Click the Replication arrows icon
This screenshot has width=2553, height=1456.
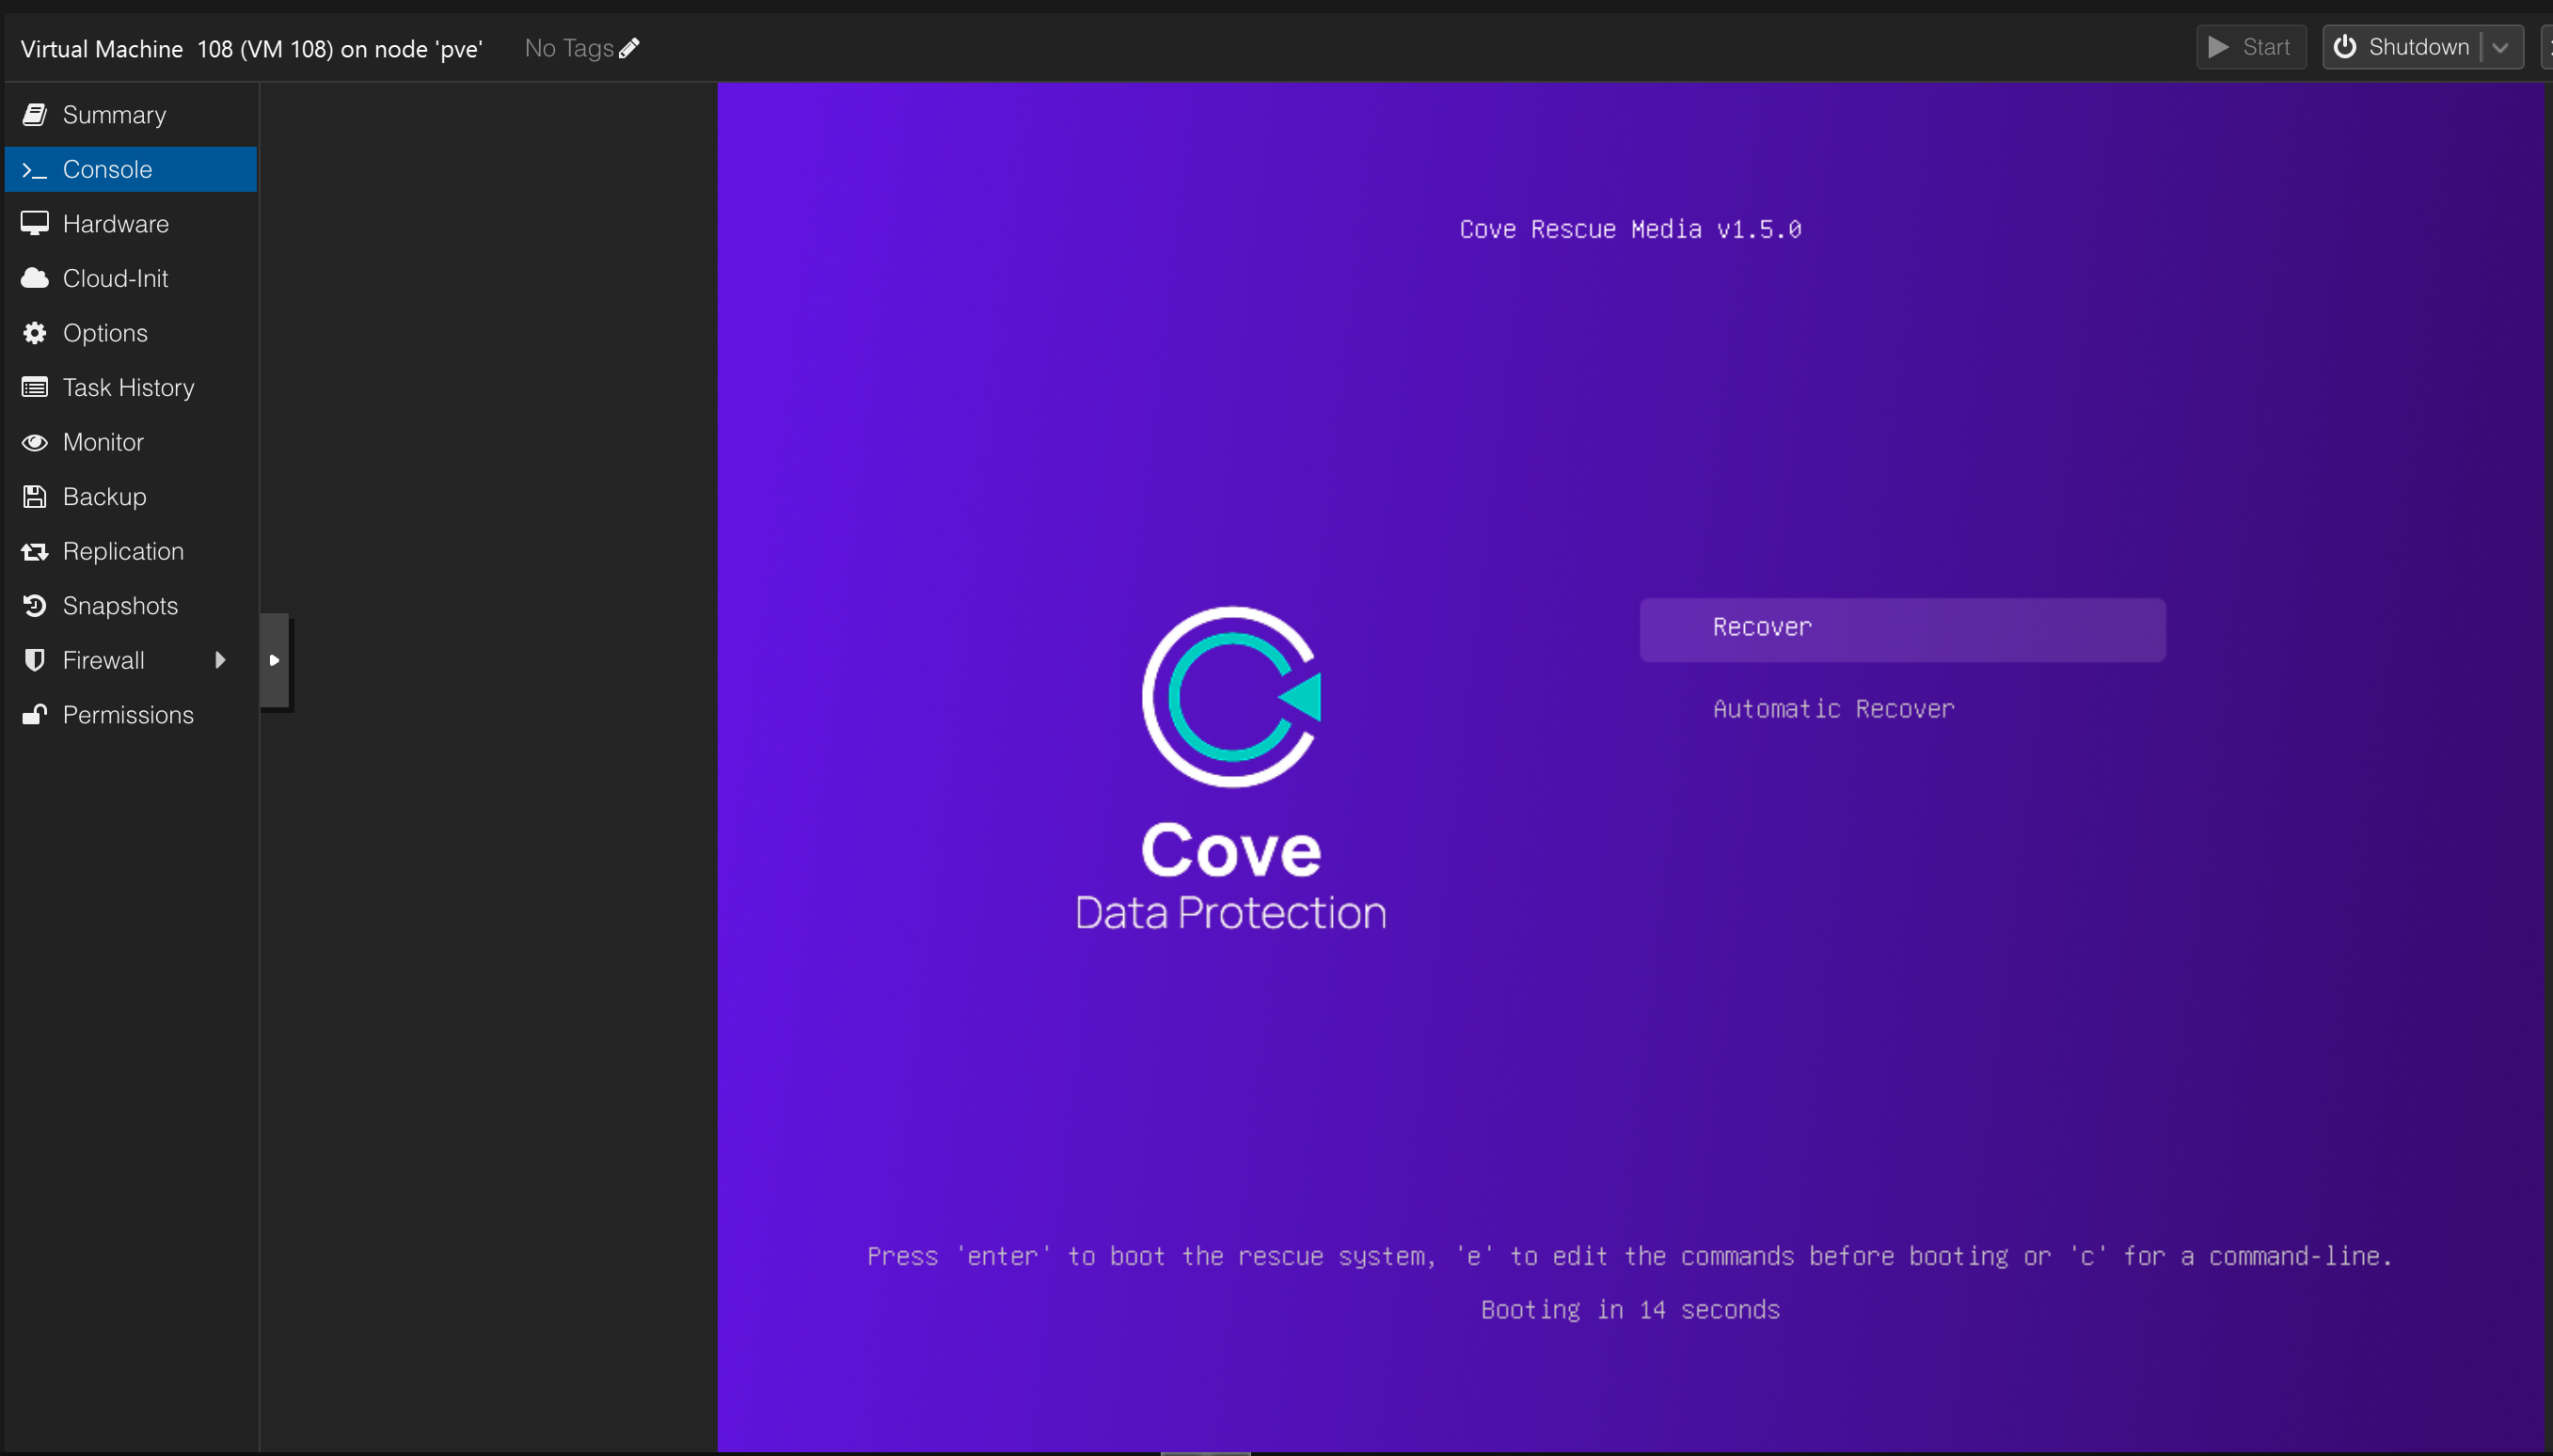[x=35, y=551]
